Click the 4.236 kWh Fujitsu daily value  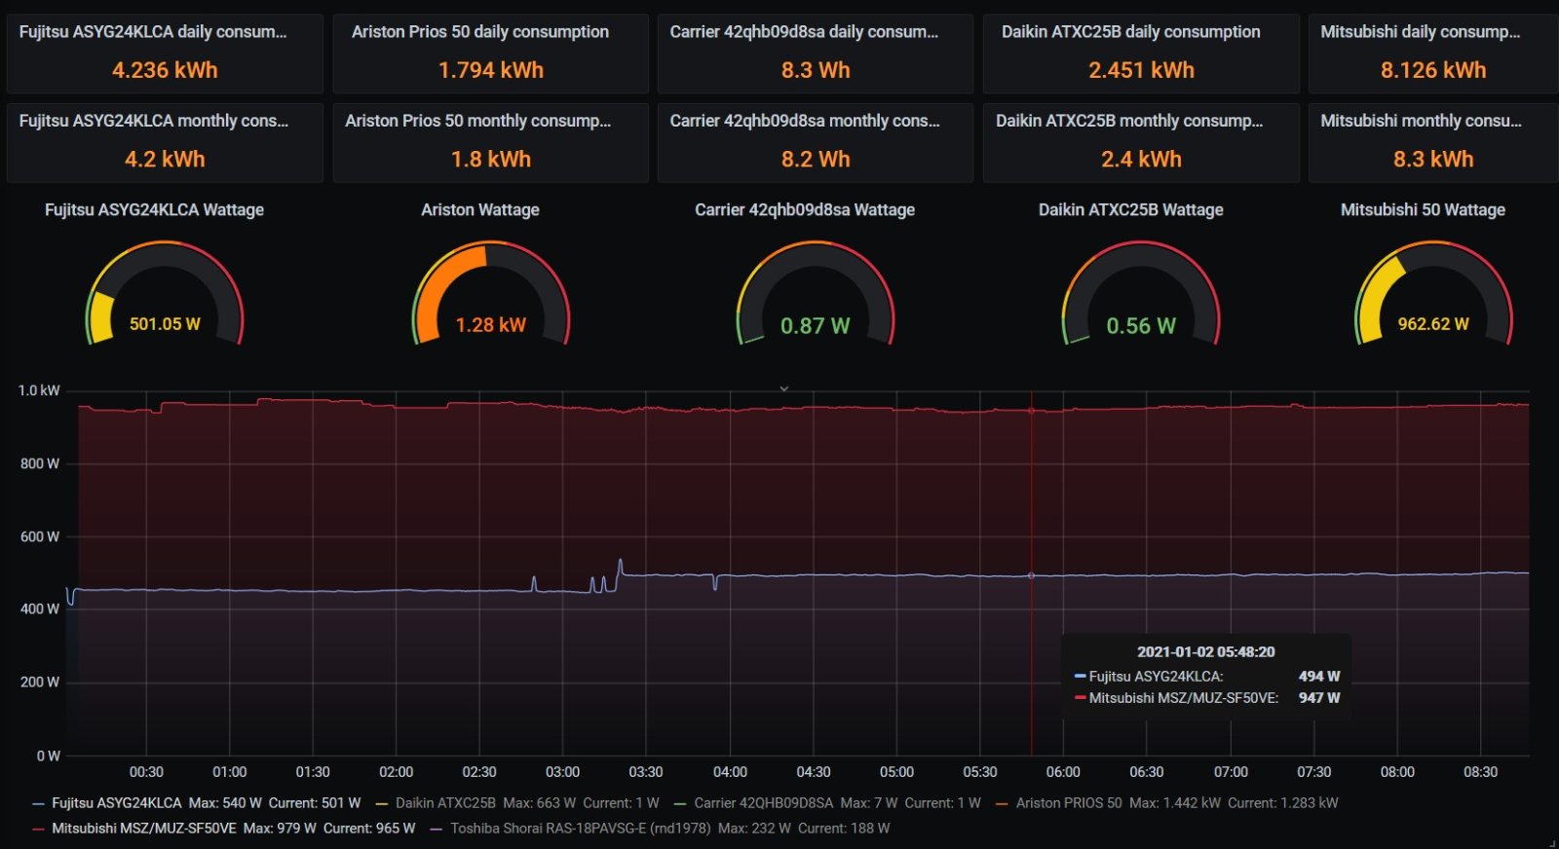click(165, 70)
